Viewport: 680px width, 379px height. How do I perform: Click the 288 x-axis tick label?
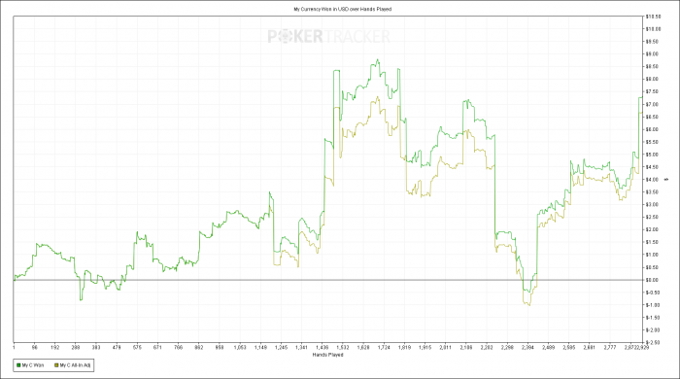point(76,347)
